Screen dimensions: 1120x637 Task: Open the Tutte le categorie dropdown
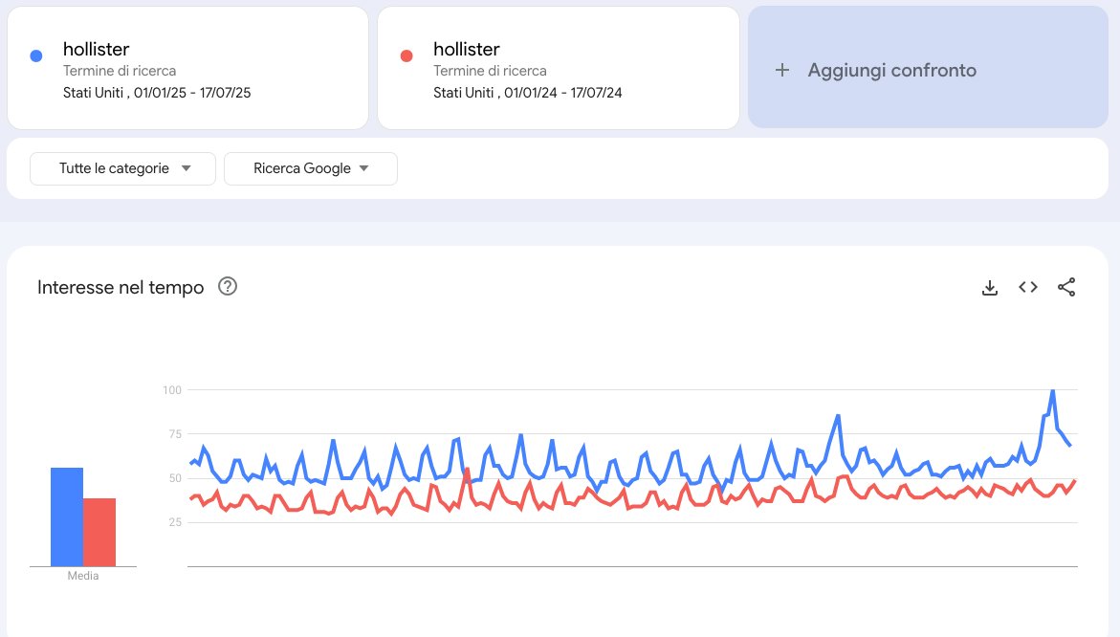(122, 168)
